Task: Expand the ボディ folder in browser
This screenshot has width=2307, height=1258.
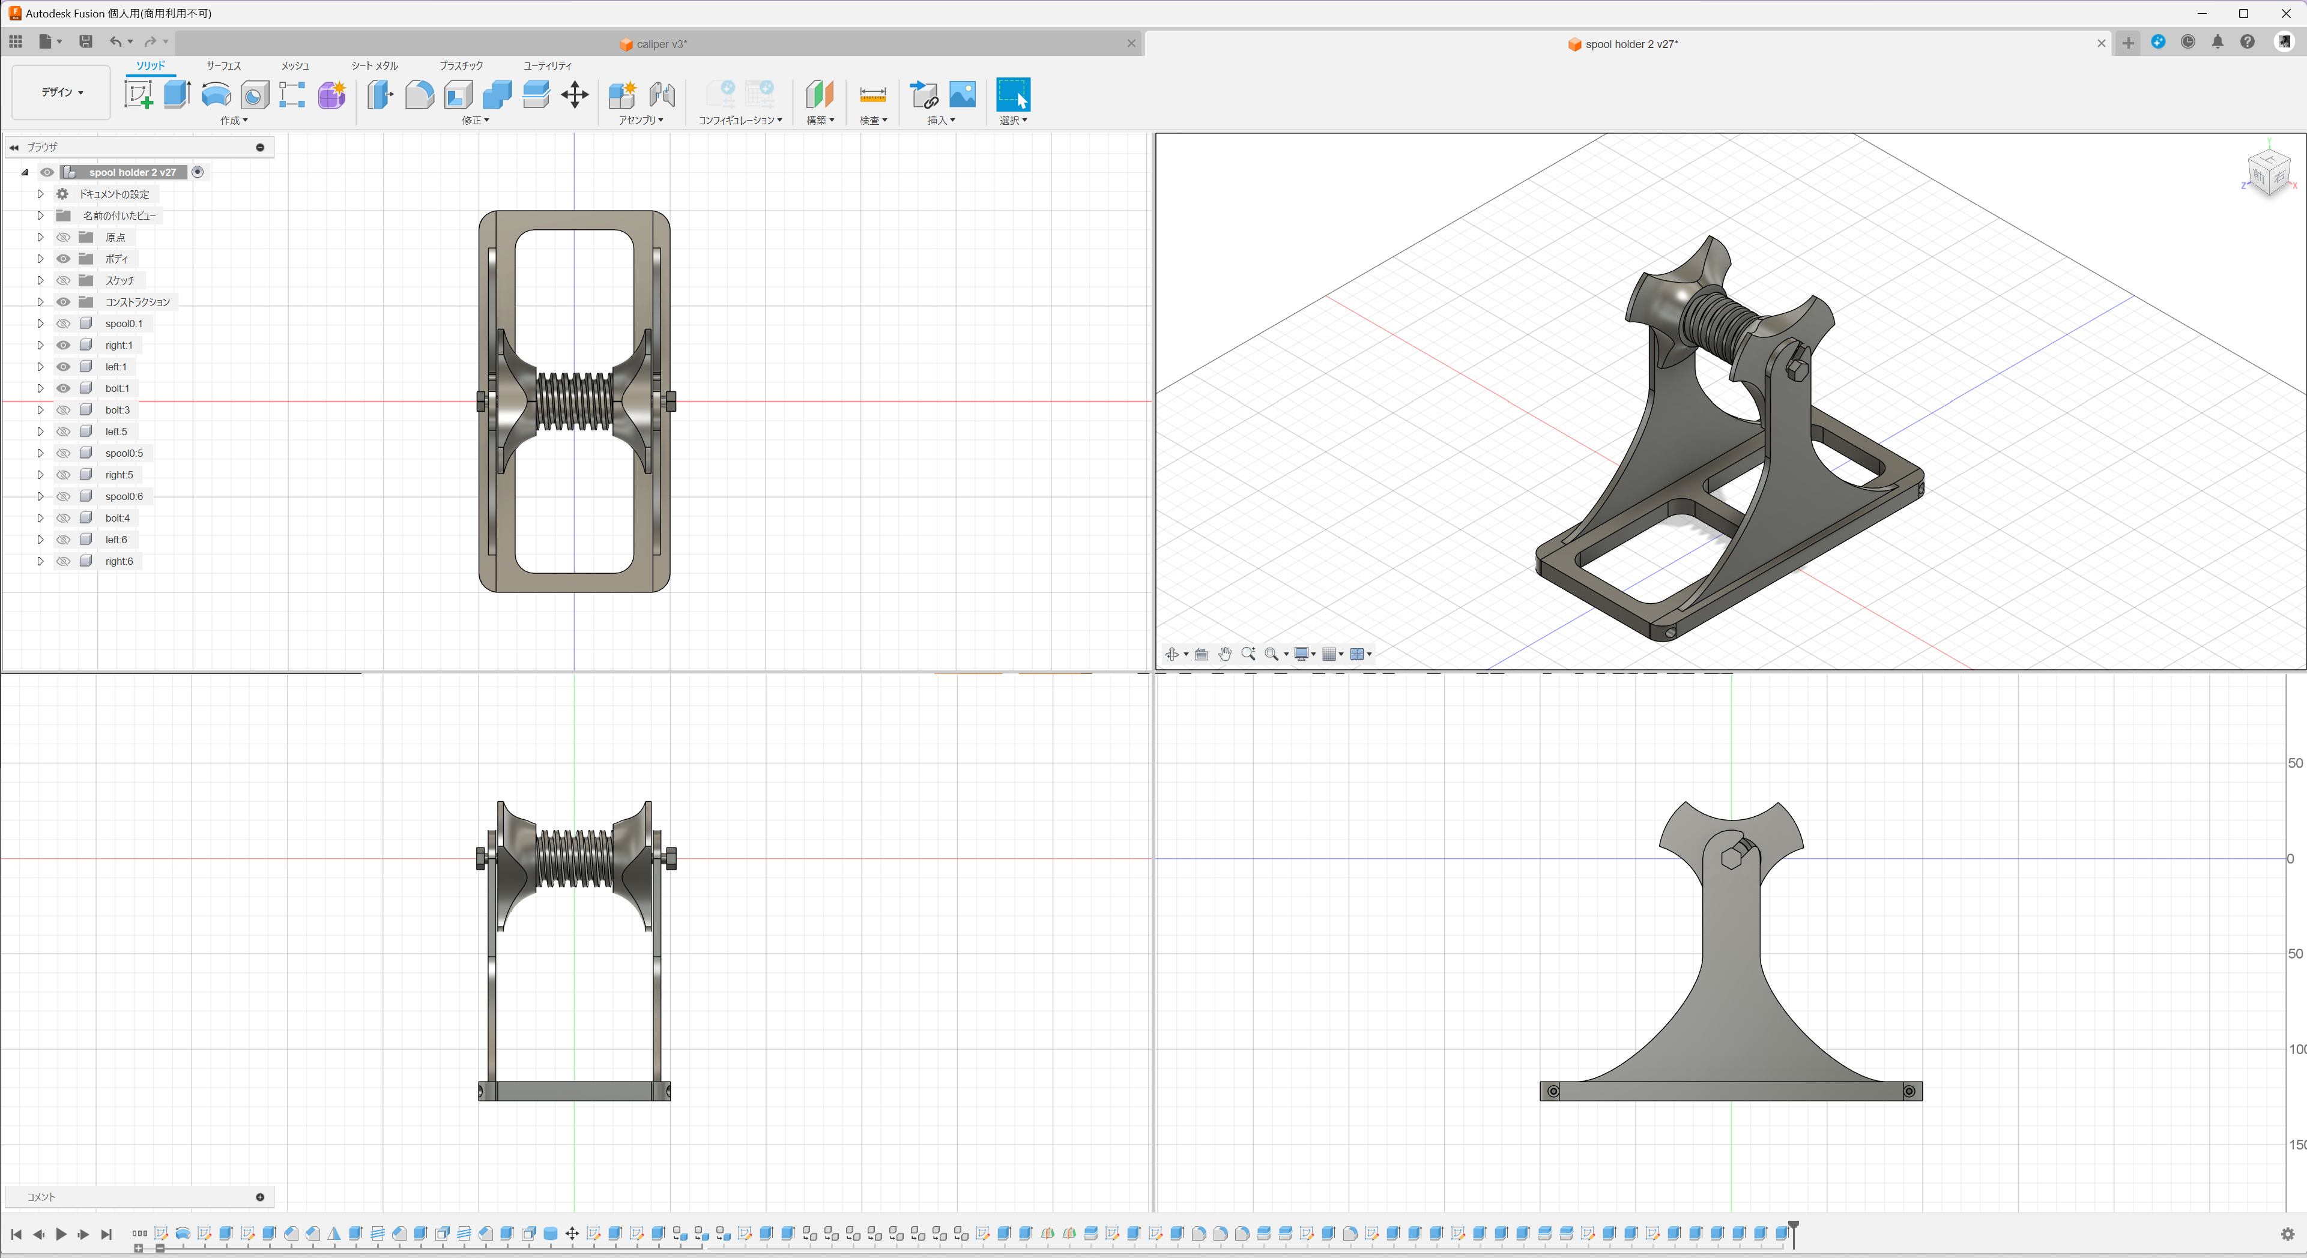Action: tap(40, 259)
